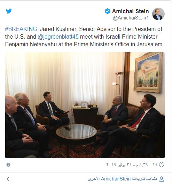The width and height of the screenshot is (172, 185).
Task: Click the like count number beside heart
Action: [x=155, y=164]
